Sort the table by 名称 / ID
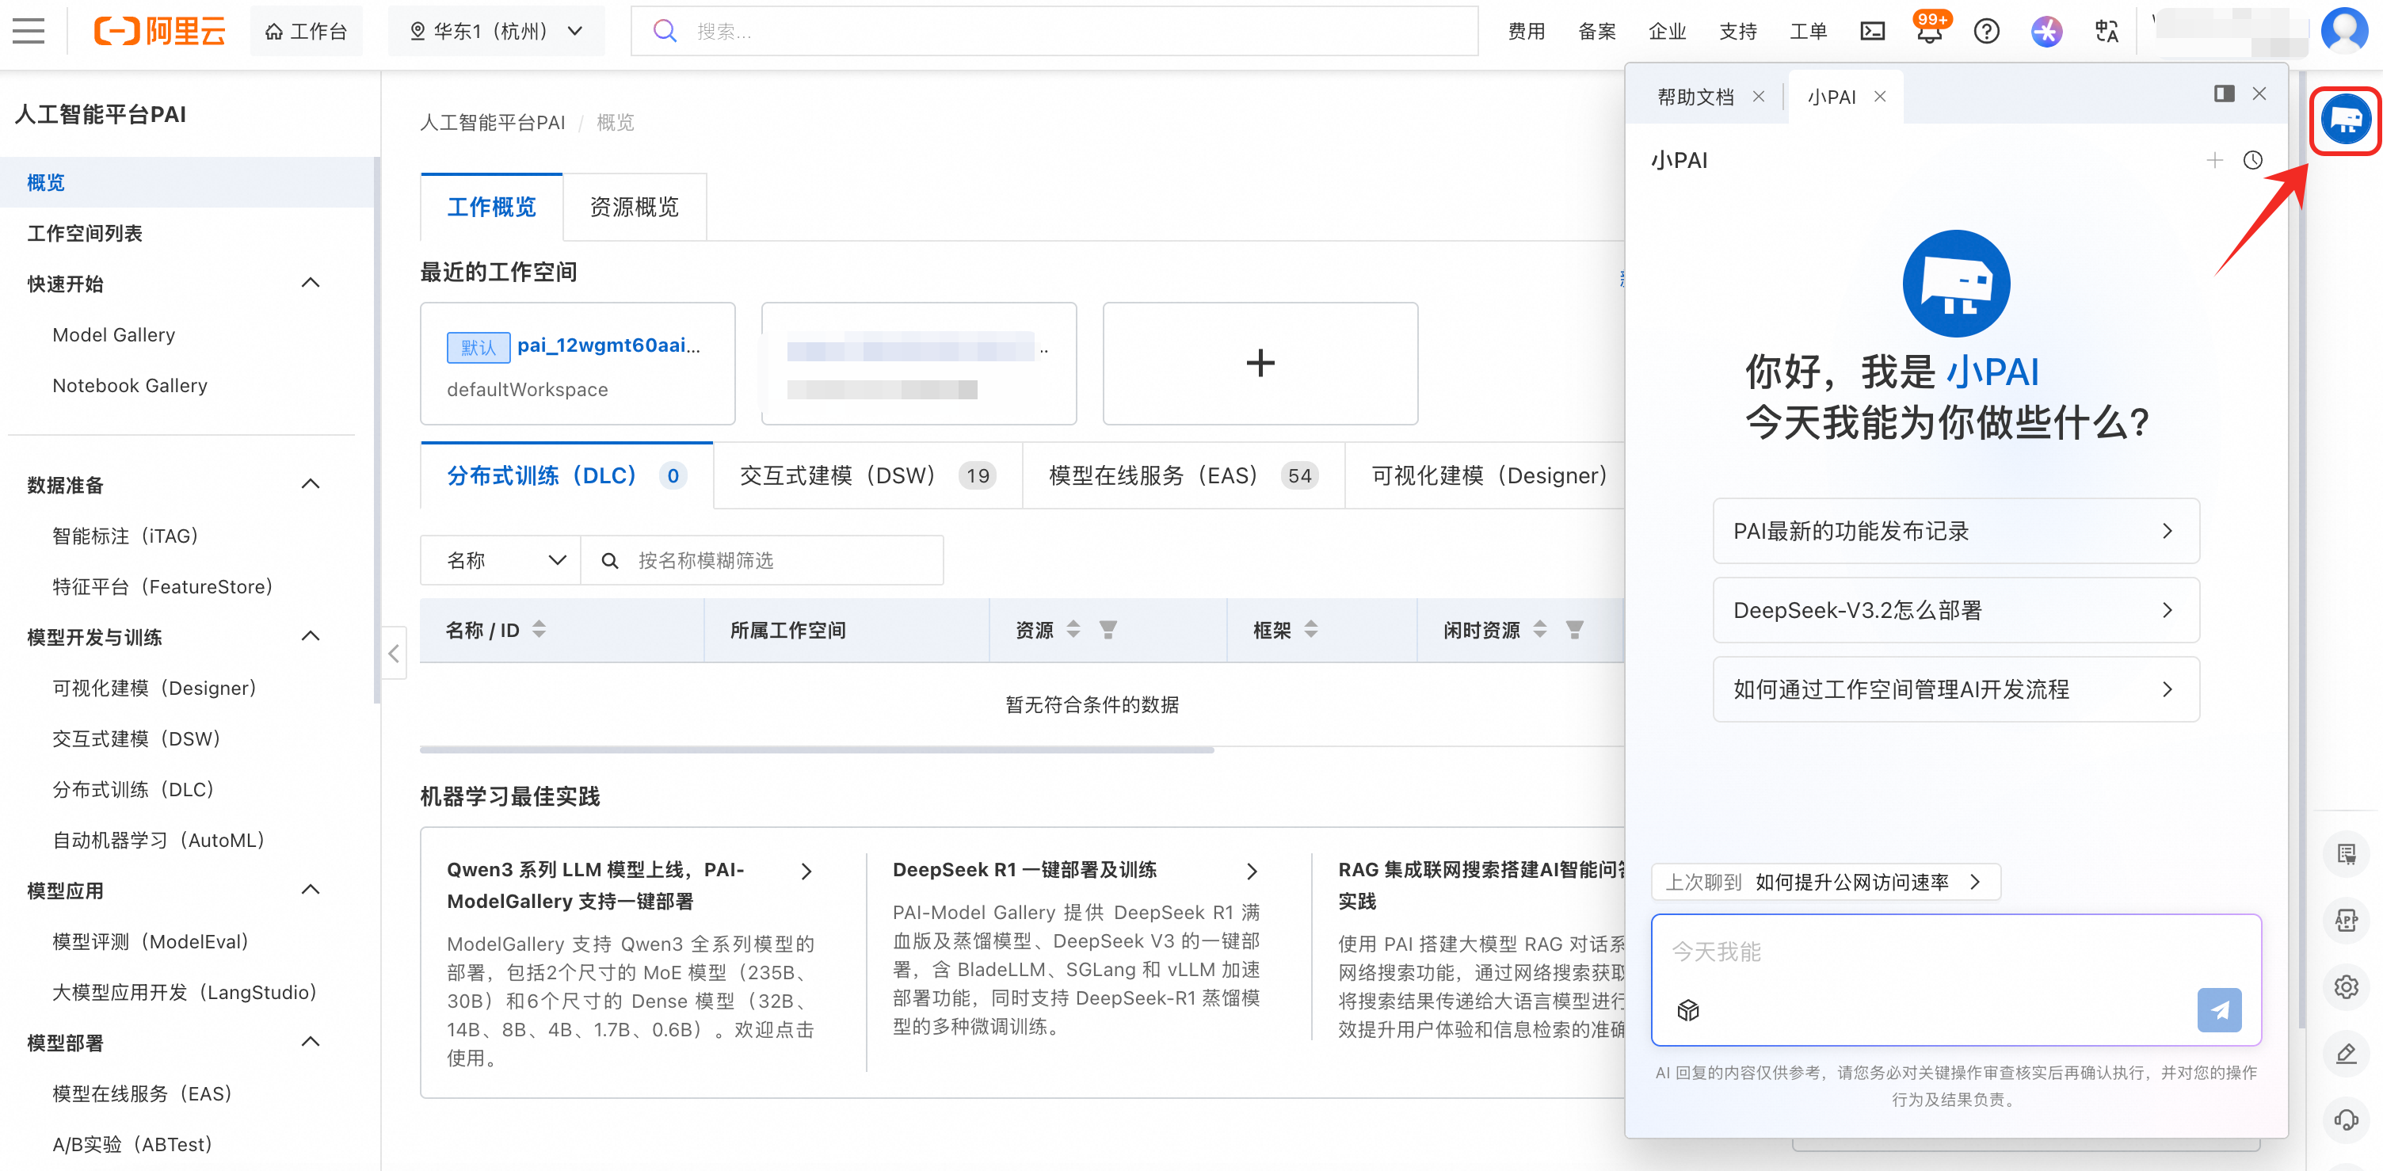 click(540, 630)
